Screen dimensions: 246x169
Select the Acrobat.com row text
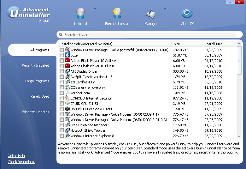point(80,93)
